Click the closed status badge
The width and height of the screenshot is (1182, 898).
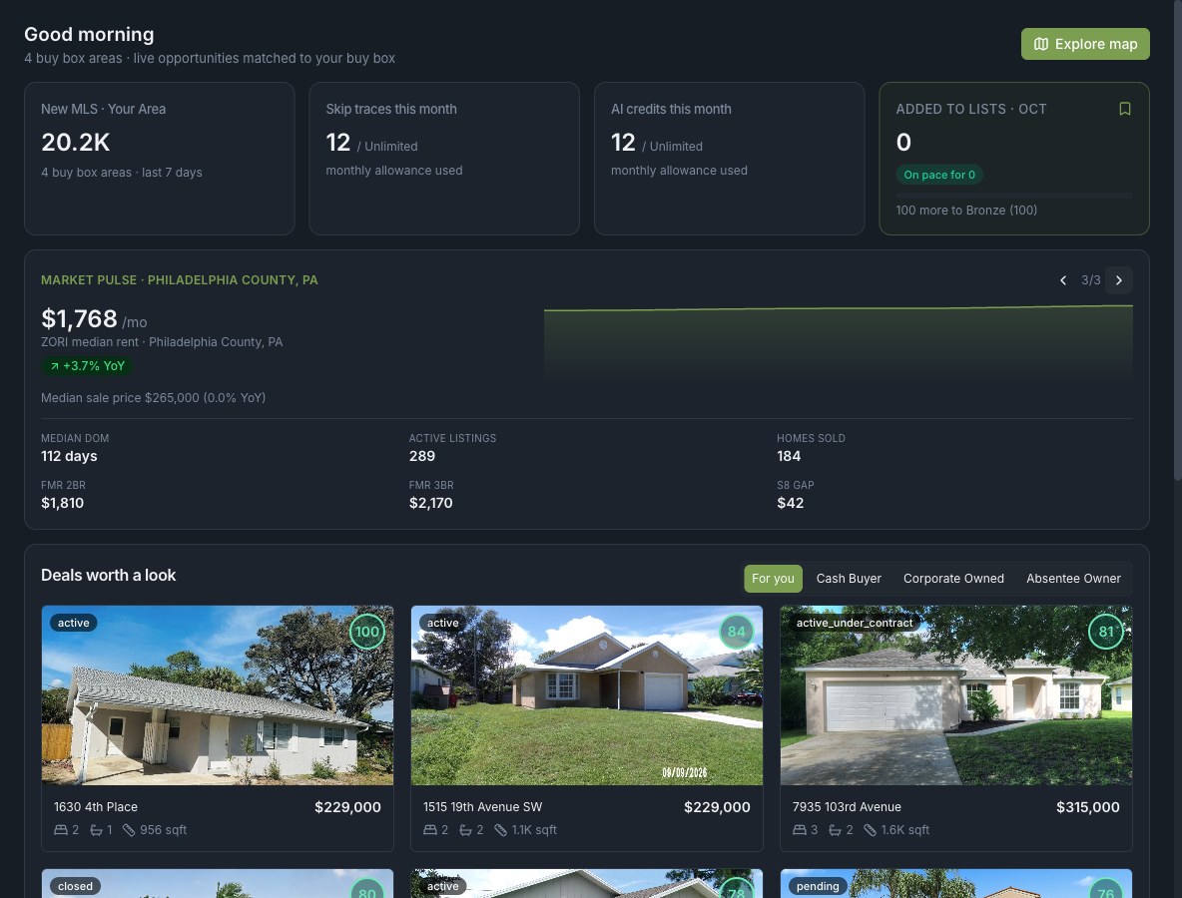pyautogui.click(x=76, y=886)
